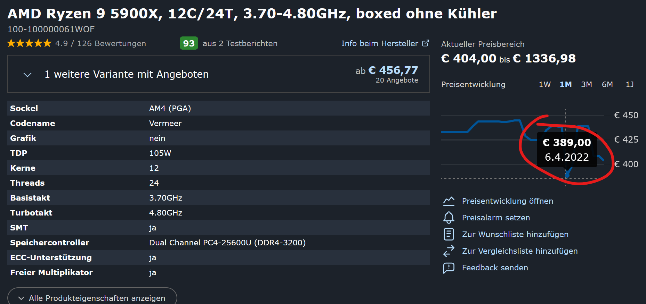Switch chart to 6M range
This screenshot has height=304, width=646.
607,84
